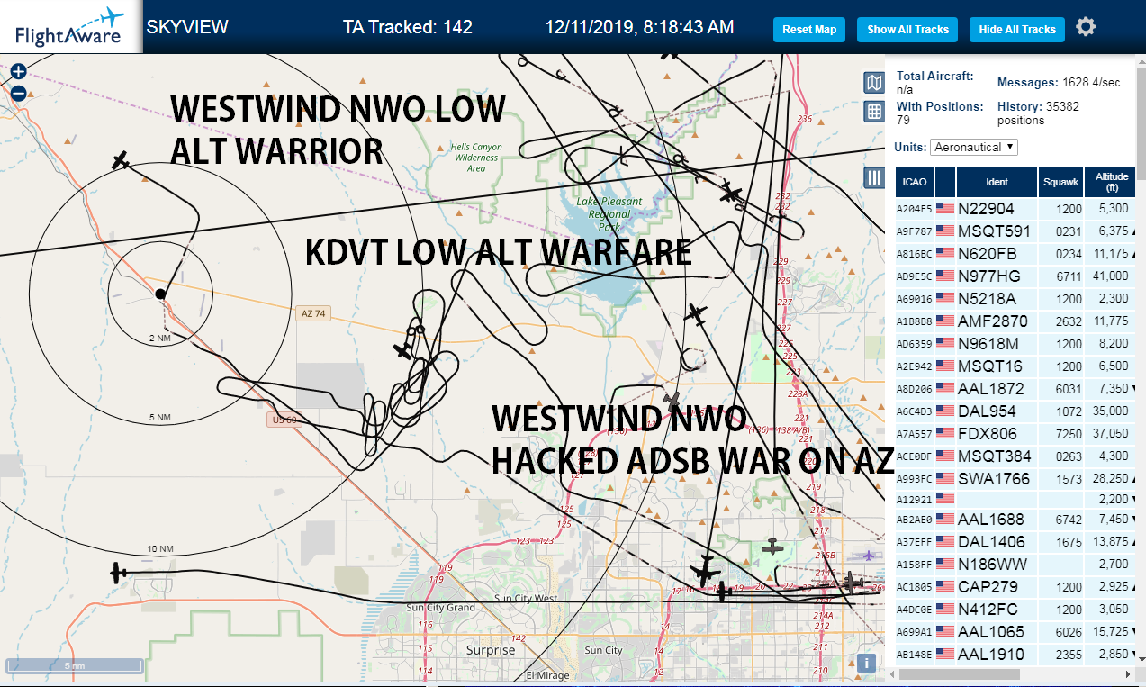Select aircraft row AAL1688
The height and width of the screenshot is (687, 1146).
[x=1016, y=520]
